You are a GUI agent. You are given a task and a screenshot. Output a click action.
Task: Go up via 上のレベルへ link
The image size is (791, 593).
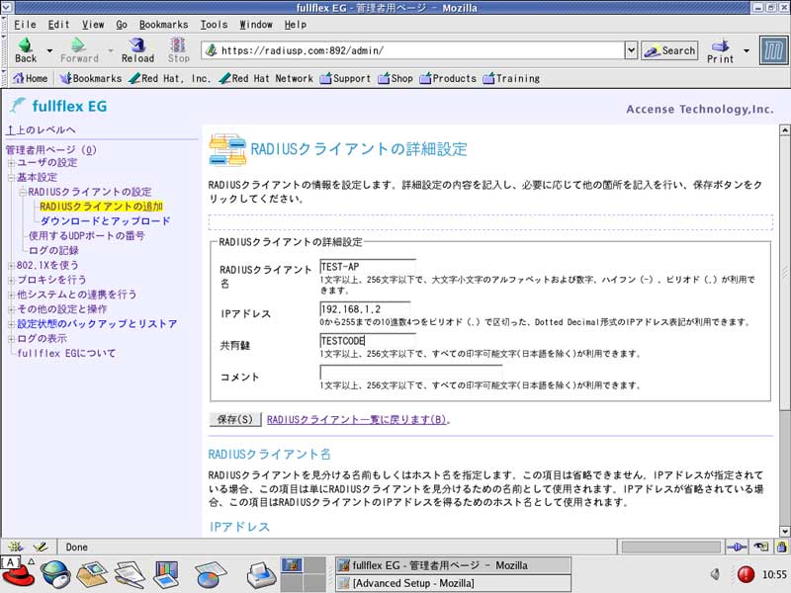click(41, 130)
